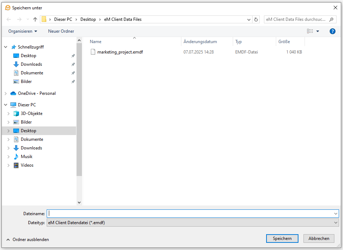Sort by Änderungsdatum column header
Viewport: 343px width, 250px height.
[x=200, y=42]
